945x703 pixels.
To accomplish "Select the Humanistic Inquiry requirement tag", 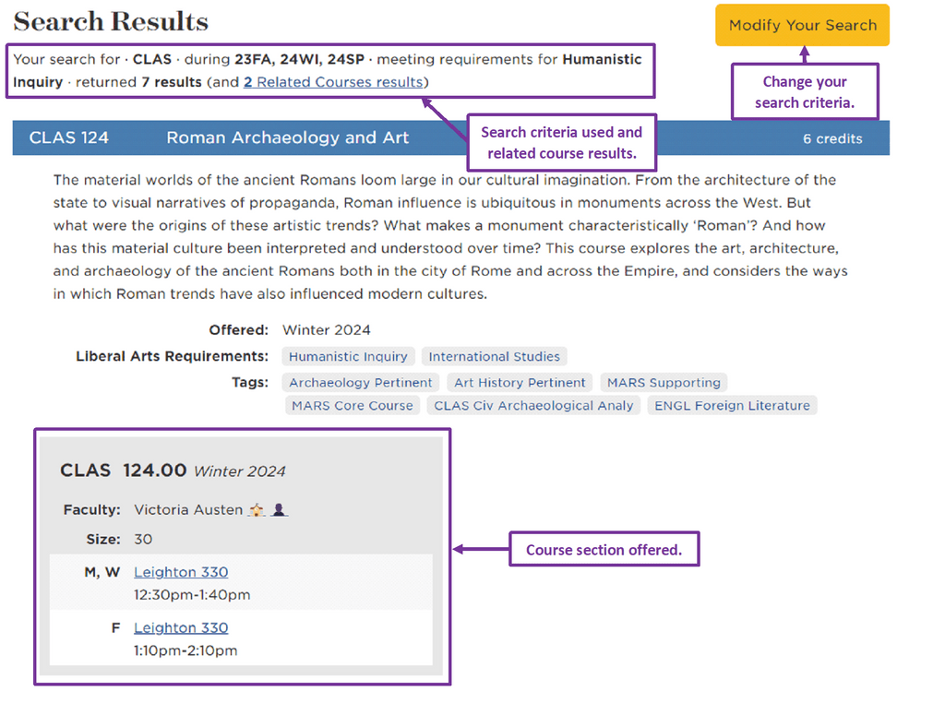I will 348,356.
